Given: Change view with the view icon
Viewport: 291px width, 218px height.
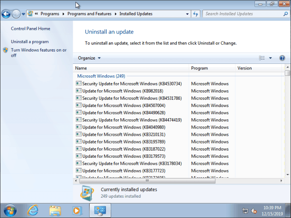Looking at the screenshot, I should (x=262, y=58).
